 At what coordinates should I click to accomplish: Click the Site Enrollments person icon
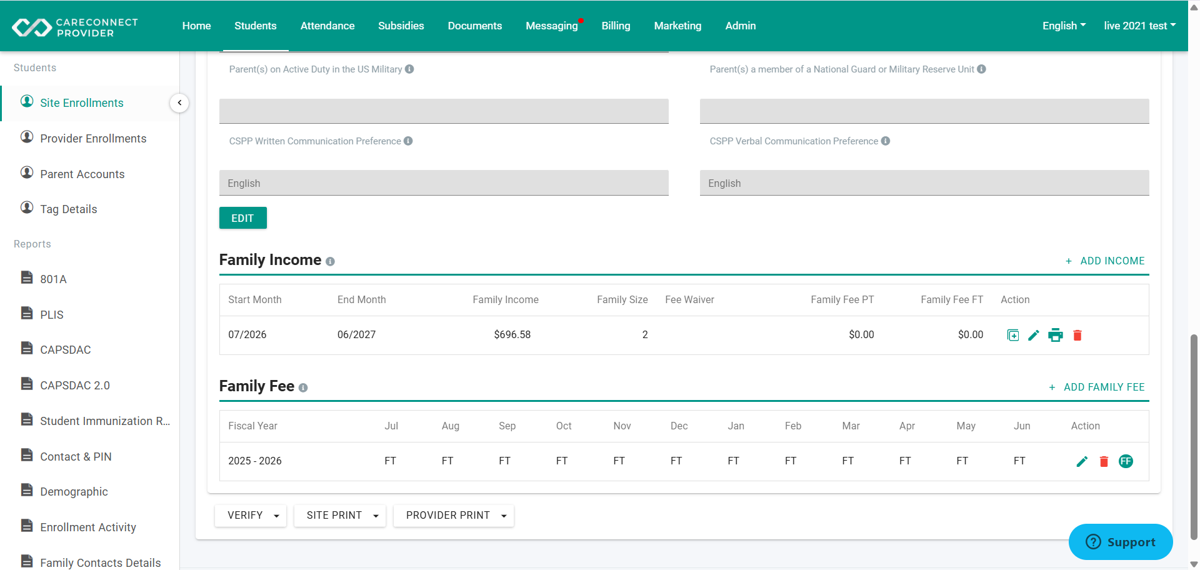[27, 101]
